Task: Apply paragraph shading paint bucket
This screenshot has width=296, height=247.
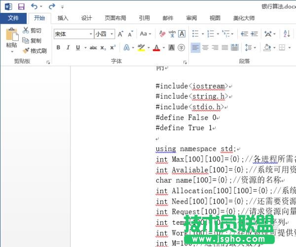Action: click(267, 47)
